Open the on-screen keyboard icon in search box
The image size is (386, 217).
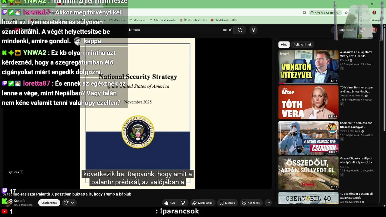pos(225,30)
